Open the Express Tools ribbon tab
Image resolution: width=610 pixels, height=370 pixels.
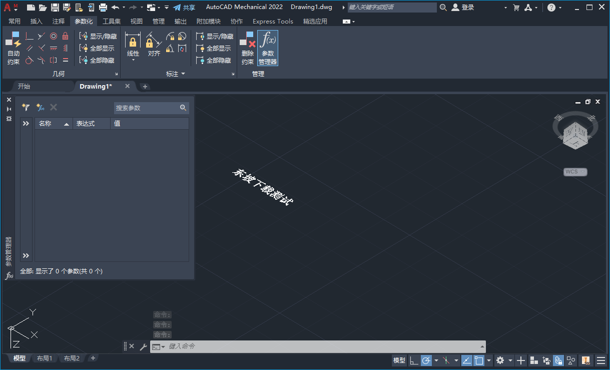[x=273, y=21]
